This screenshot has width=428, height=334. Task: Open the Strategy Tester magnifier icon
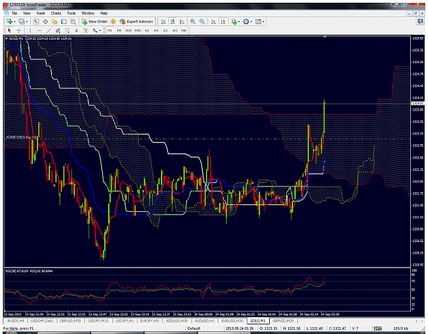pos(73,21)
